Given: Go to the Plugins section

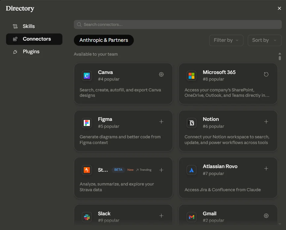Looking at the screenshot, I should [x=34, y=52].
